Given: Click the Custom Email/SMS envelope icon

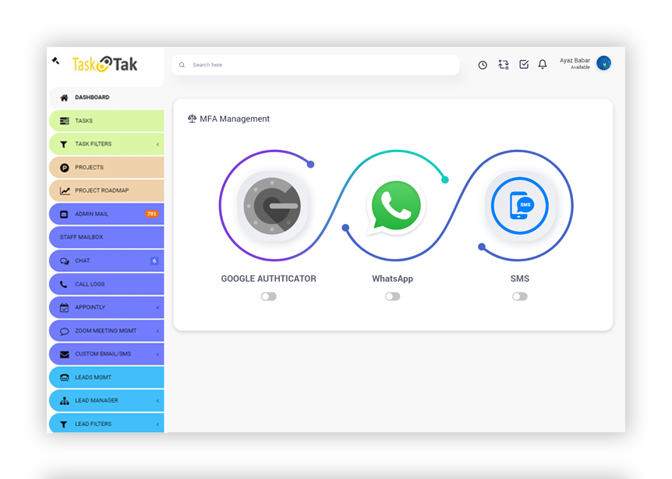Looking at the screenshot, I should coord(64,354).
